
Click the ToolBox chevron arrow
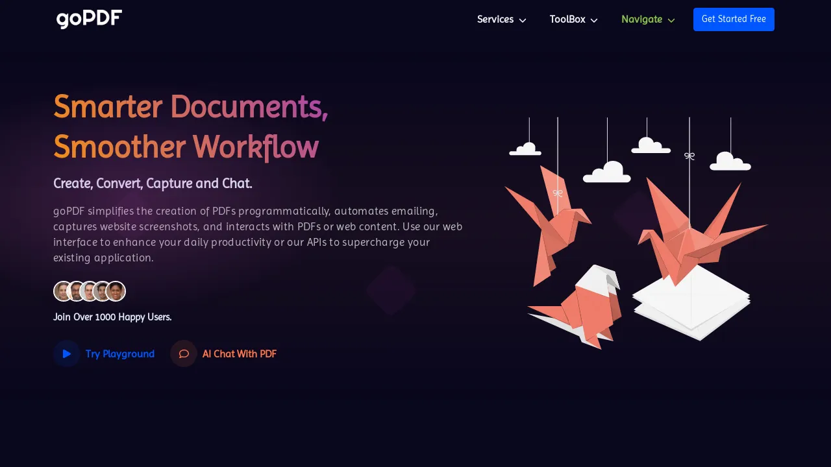click(x=594, y=20)
